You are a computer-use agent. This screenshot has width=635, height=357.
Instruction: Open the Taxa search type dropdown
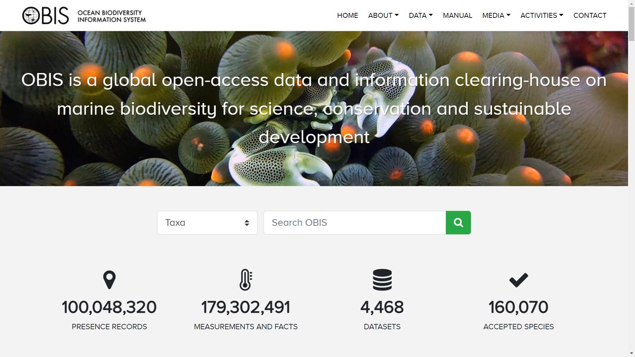point(207,223)
